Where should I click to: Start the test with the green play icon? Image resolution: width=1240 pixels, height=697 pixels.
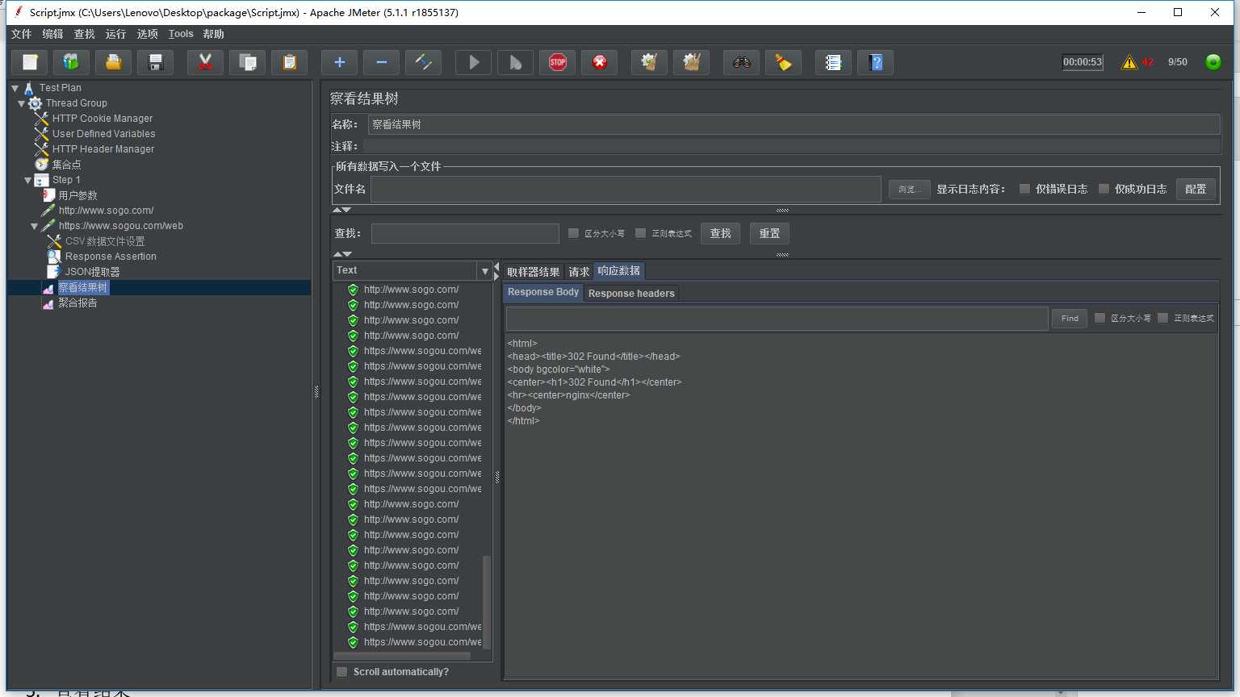tap(474, 62)
